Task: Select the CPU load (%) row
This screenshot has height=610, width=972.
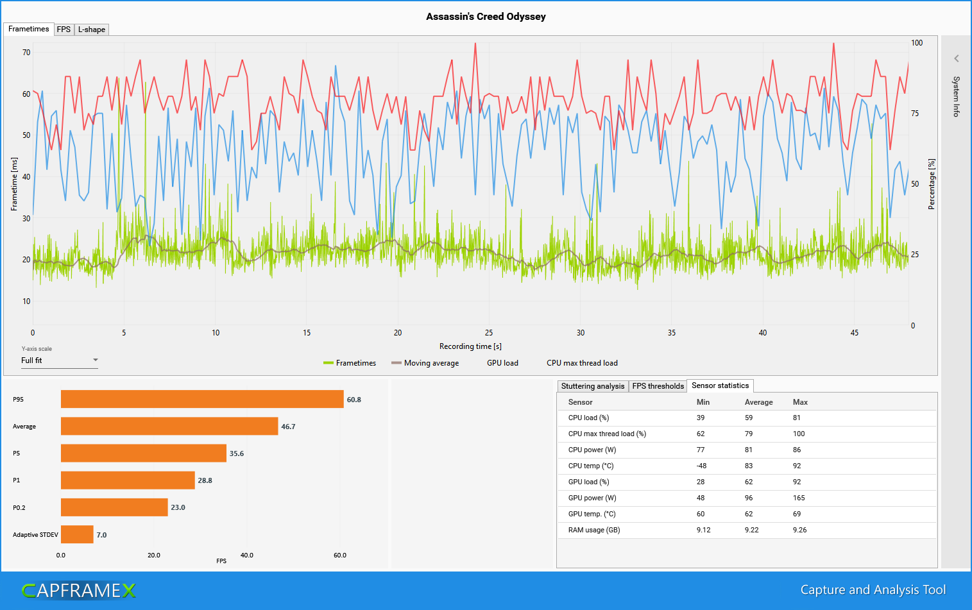Action: [x=747, y=418]
